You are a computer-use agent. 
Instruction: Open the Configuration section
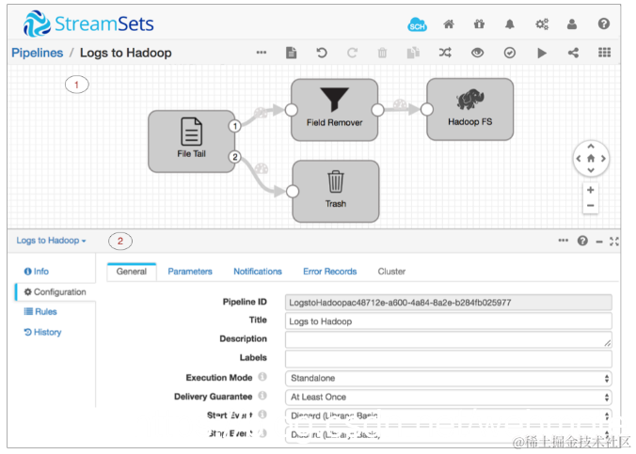(x=56, y=291)
